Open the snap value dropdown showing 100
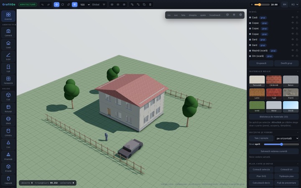 (84, 5)
